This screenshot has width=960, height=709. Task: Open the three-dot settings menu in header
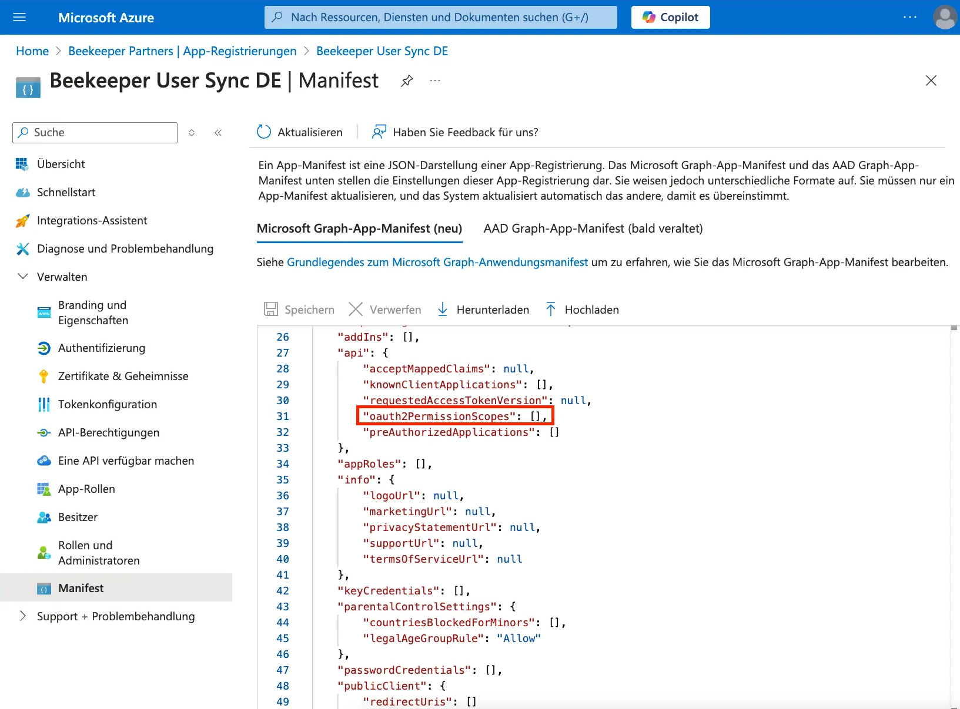[x=909, y=17]
